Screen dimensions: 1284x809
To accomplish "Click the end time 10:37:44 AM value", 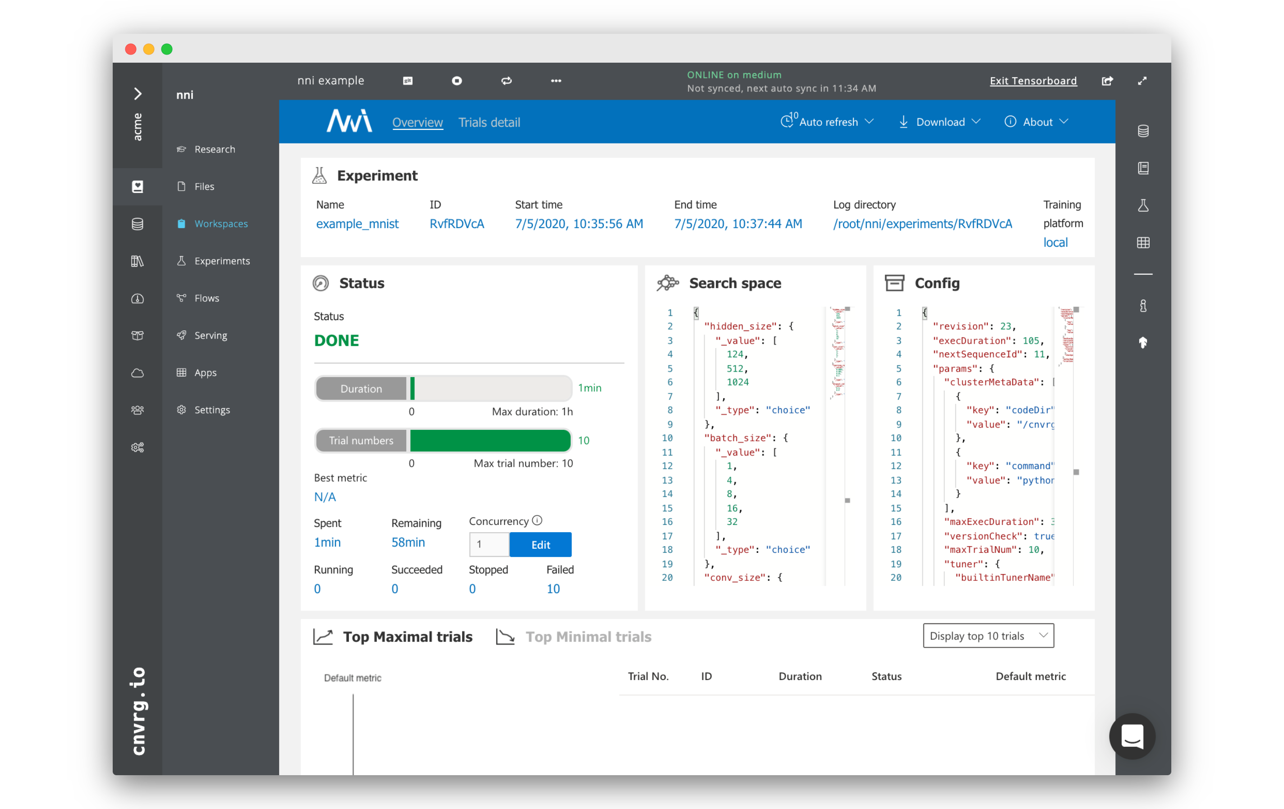I will [738, 224].
